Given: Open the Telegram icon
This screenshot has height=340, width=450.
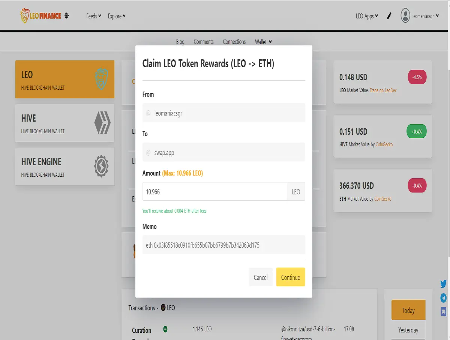Looking at the screenshot, I should 443,298.
